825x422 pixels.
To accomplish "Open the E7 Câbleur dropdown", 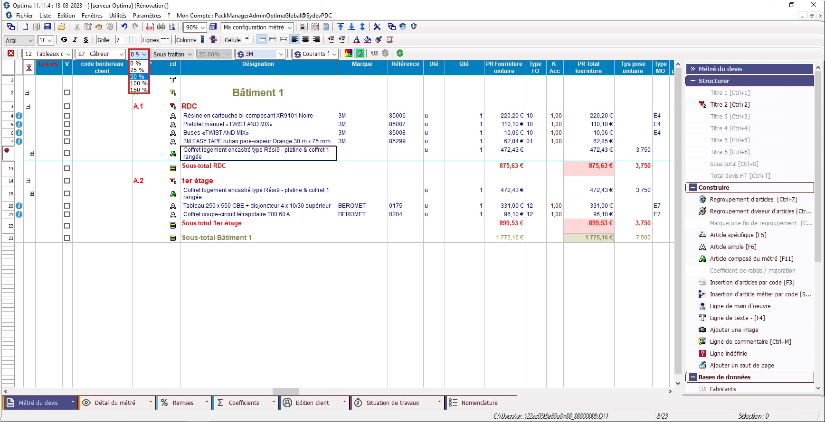I will pos(122,54).
